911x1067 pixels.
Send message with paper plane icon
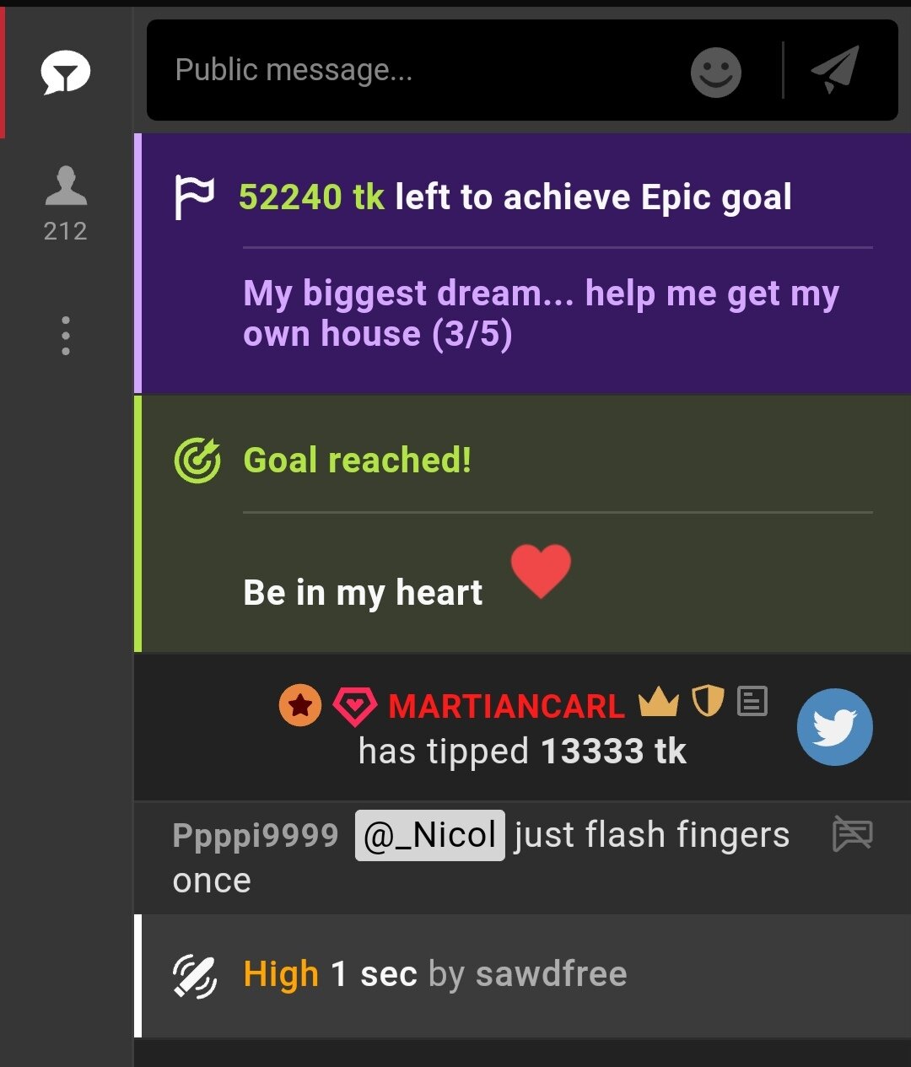pos(835,70)
